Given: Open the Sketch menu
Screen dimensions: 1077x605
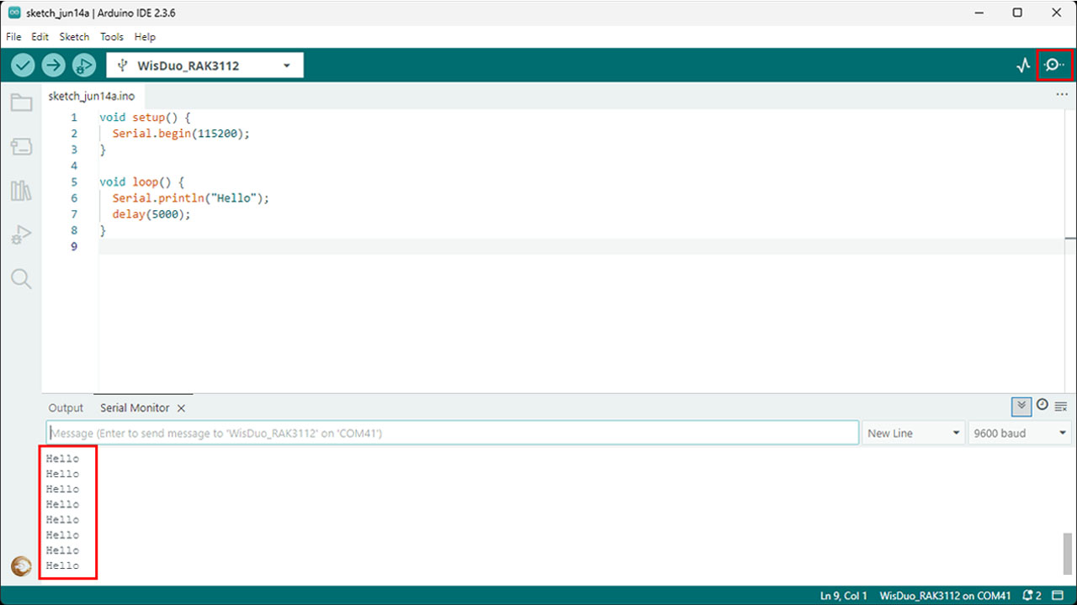Looking at the screenshot, I should pyautogui.click(x=74, y=37).
